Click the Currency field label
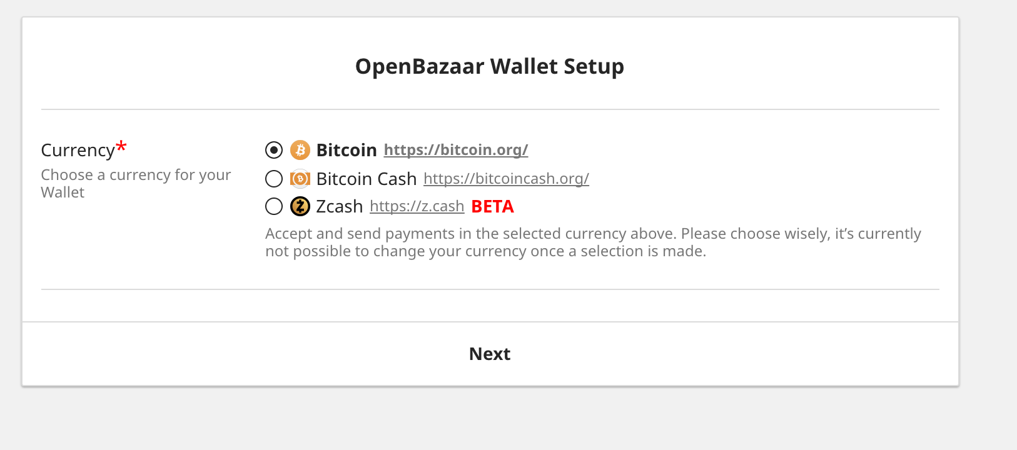The height and width of the screenshot is (450, 1017). pos(78,150)
